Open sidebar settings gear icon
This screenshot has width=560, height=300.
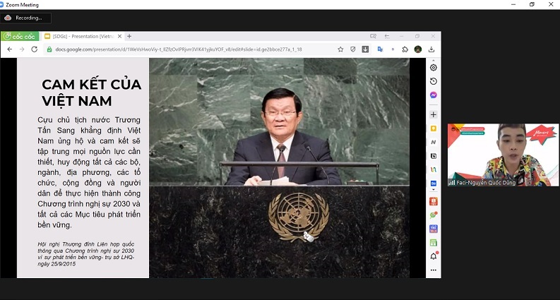pos(434,68)
